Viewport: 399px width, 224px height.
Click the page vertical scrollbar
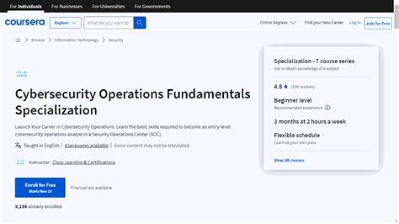click(x=396, y=112)
